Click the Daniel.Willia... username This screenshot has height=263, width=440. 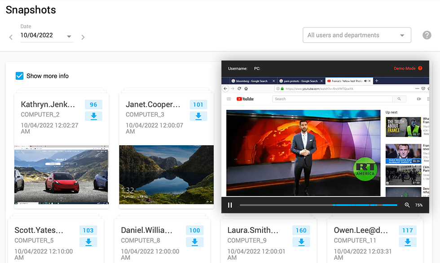(x=147, y=230)
